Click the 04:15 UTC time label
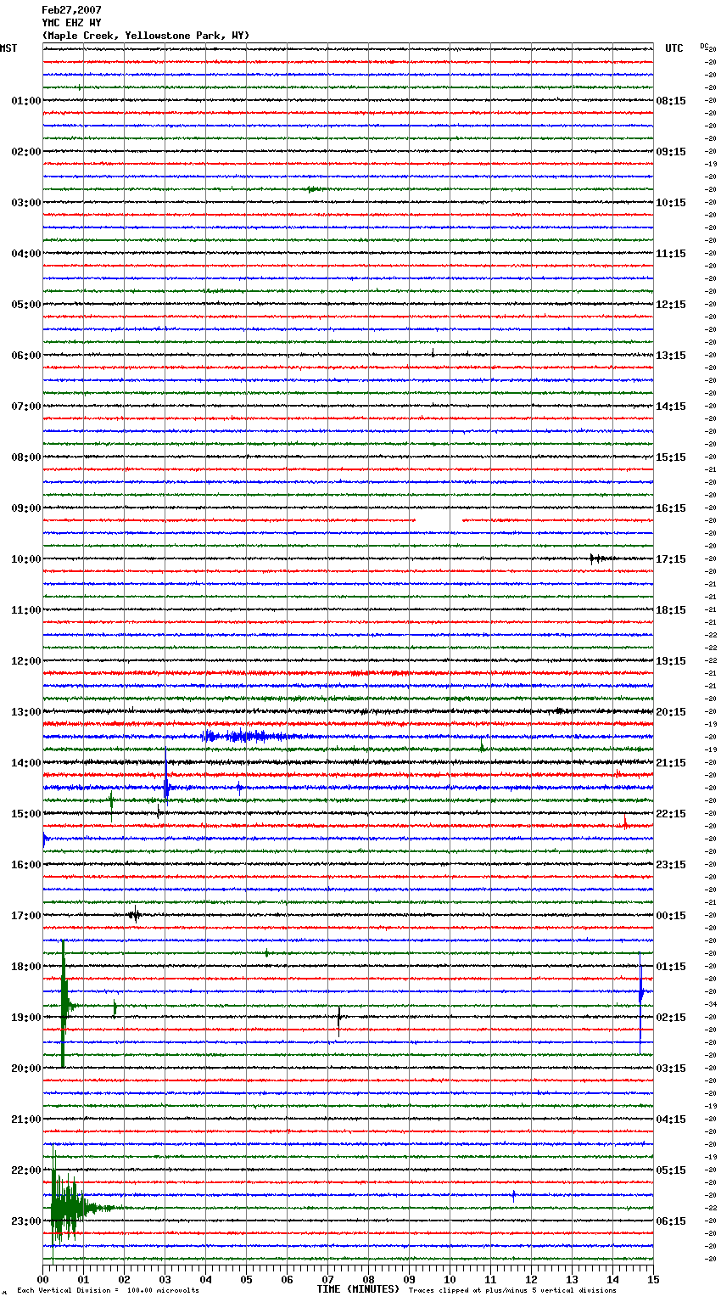The height and width of the screenshot is (1302, 721). tap(671, 1120)
